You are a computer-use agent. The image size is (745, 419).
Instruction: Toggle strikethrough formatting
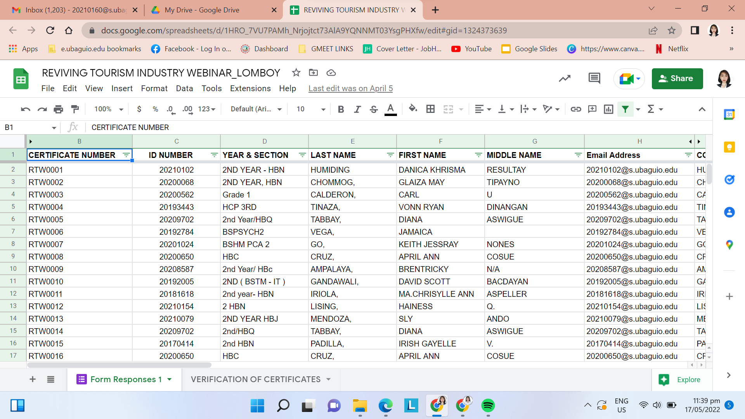[374, 109]
